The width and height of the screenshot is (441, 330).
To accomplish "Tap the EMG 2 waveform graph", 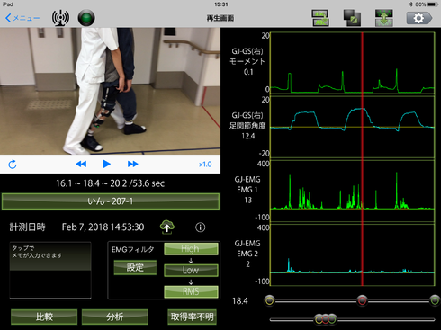I will 353,254.
